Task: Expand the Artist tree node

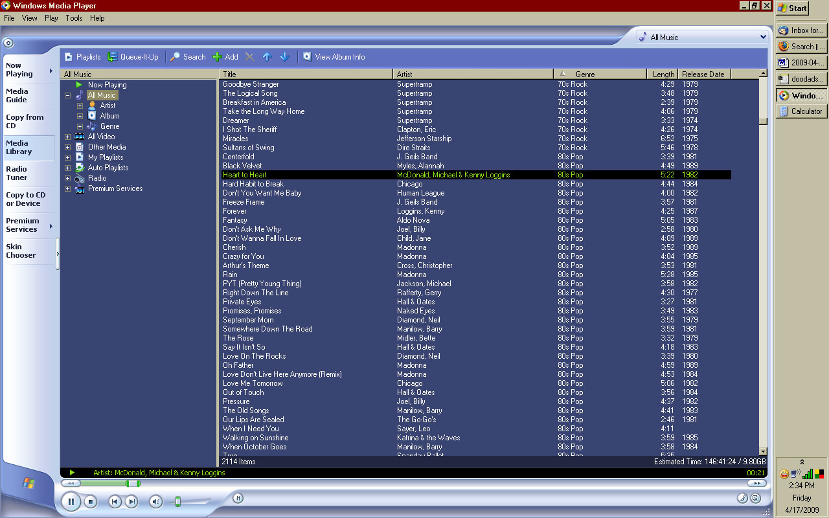Action: 80,106
